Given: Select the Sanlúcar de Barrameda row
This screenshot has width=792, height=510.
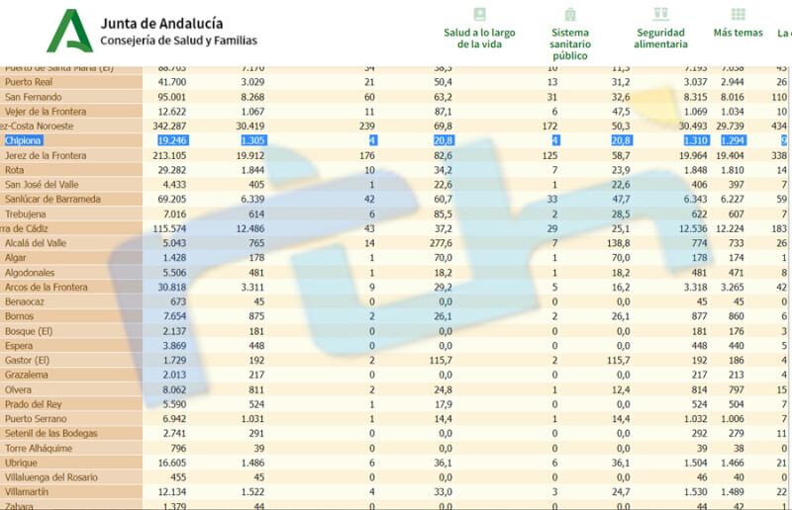Looking at the screenshot, I should coord(52,200).
